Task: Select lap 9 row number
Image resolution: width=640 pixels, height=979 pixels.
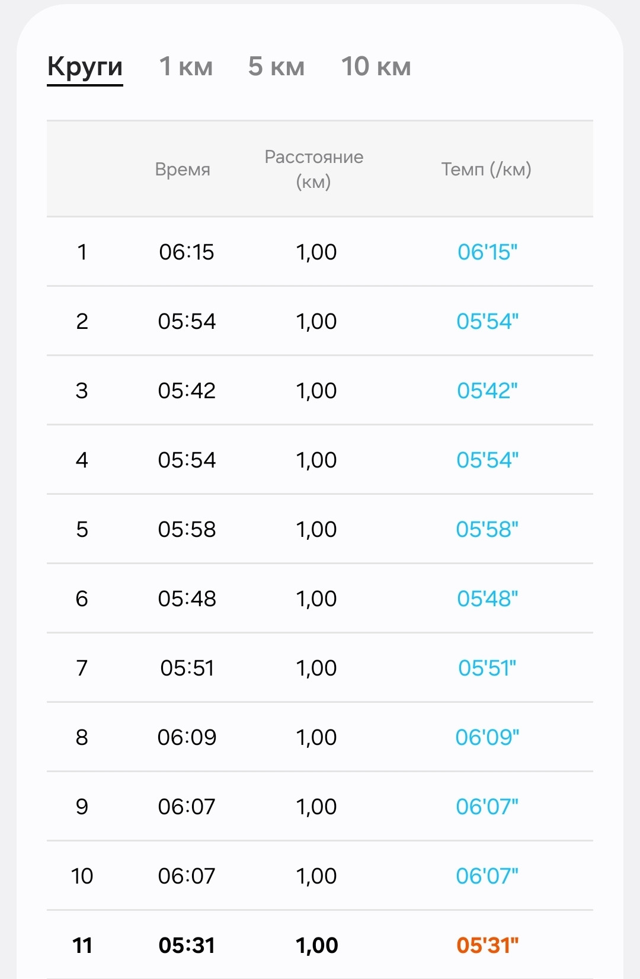Action: [x=82, y=807]
